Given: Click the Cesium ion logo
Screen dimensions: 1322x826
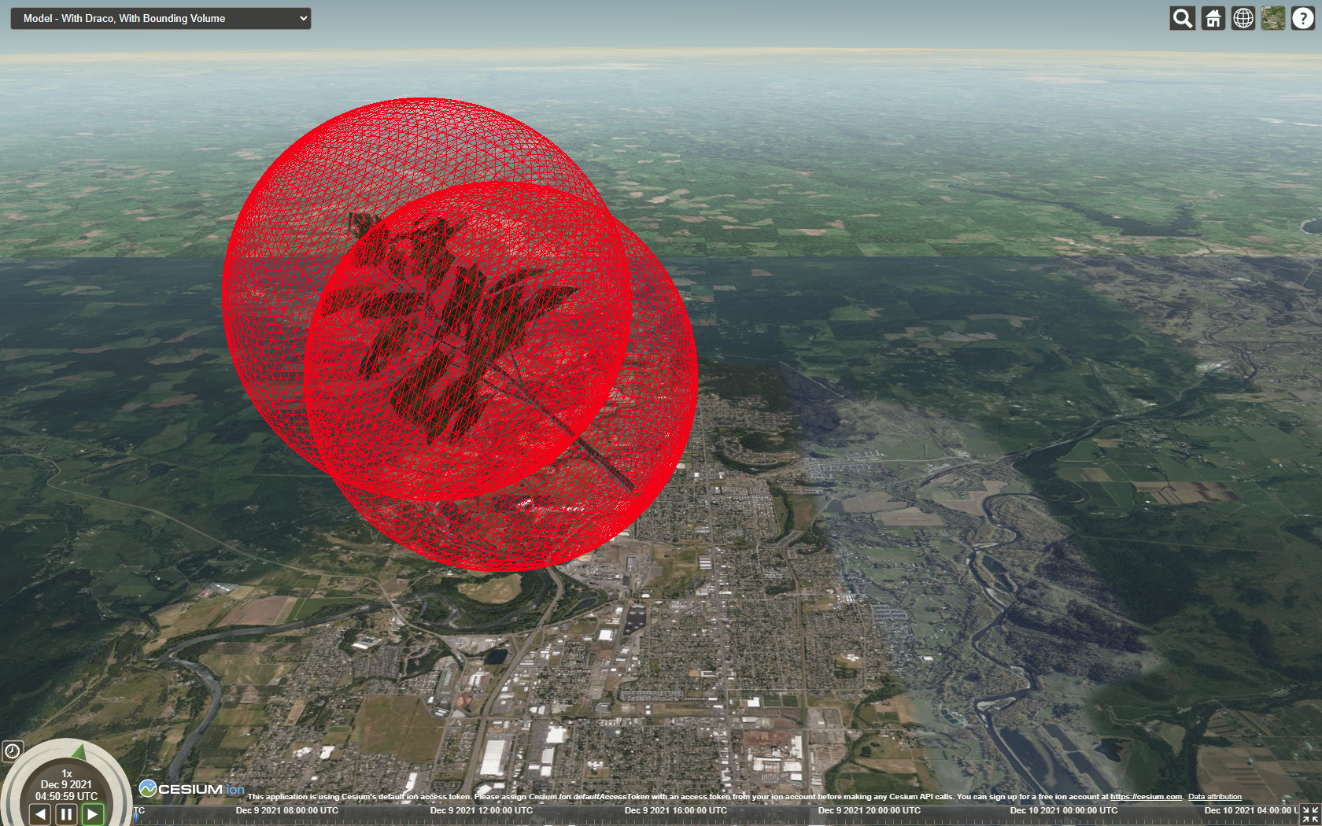Looking at the screenshot, I should [191, 788].
